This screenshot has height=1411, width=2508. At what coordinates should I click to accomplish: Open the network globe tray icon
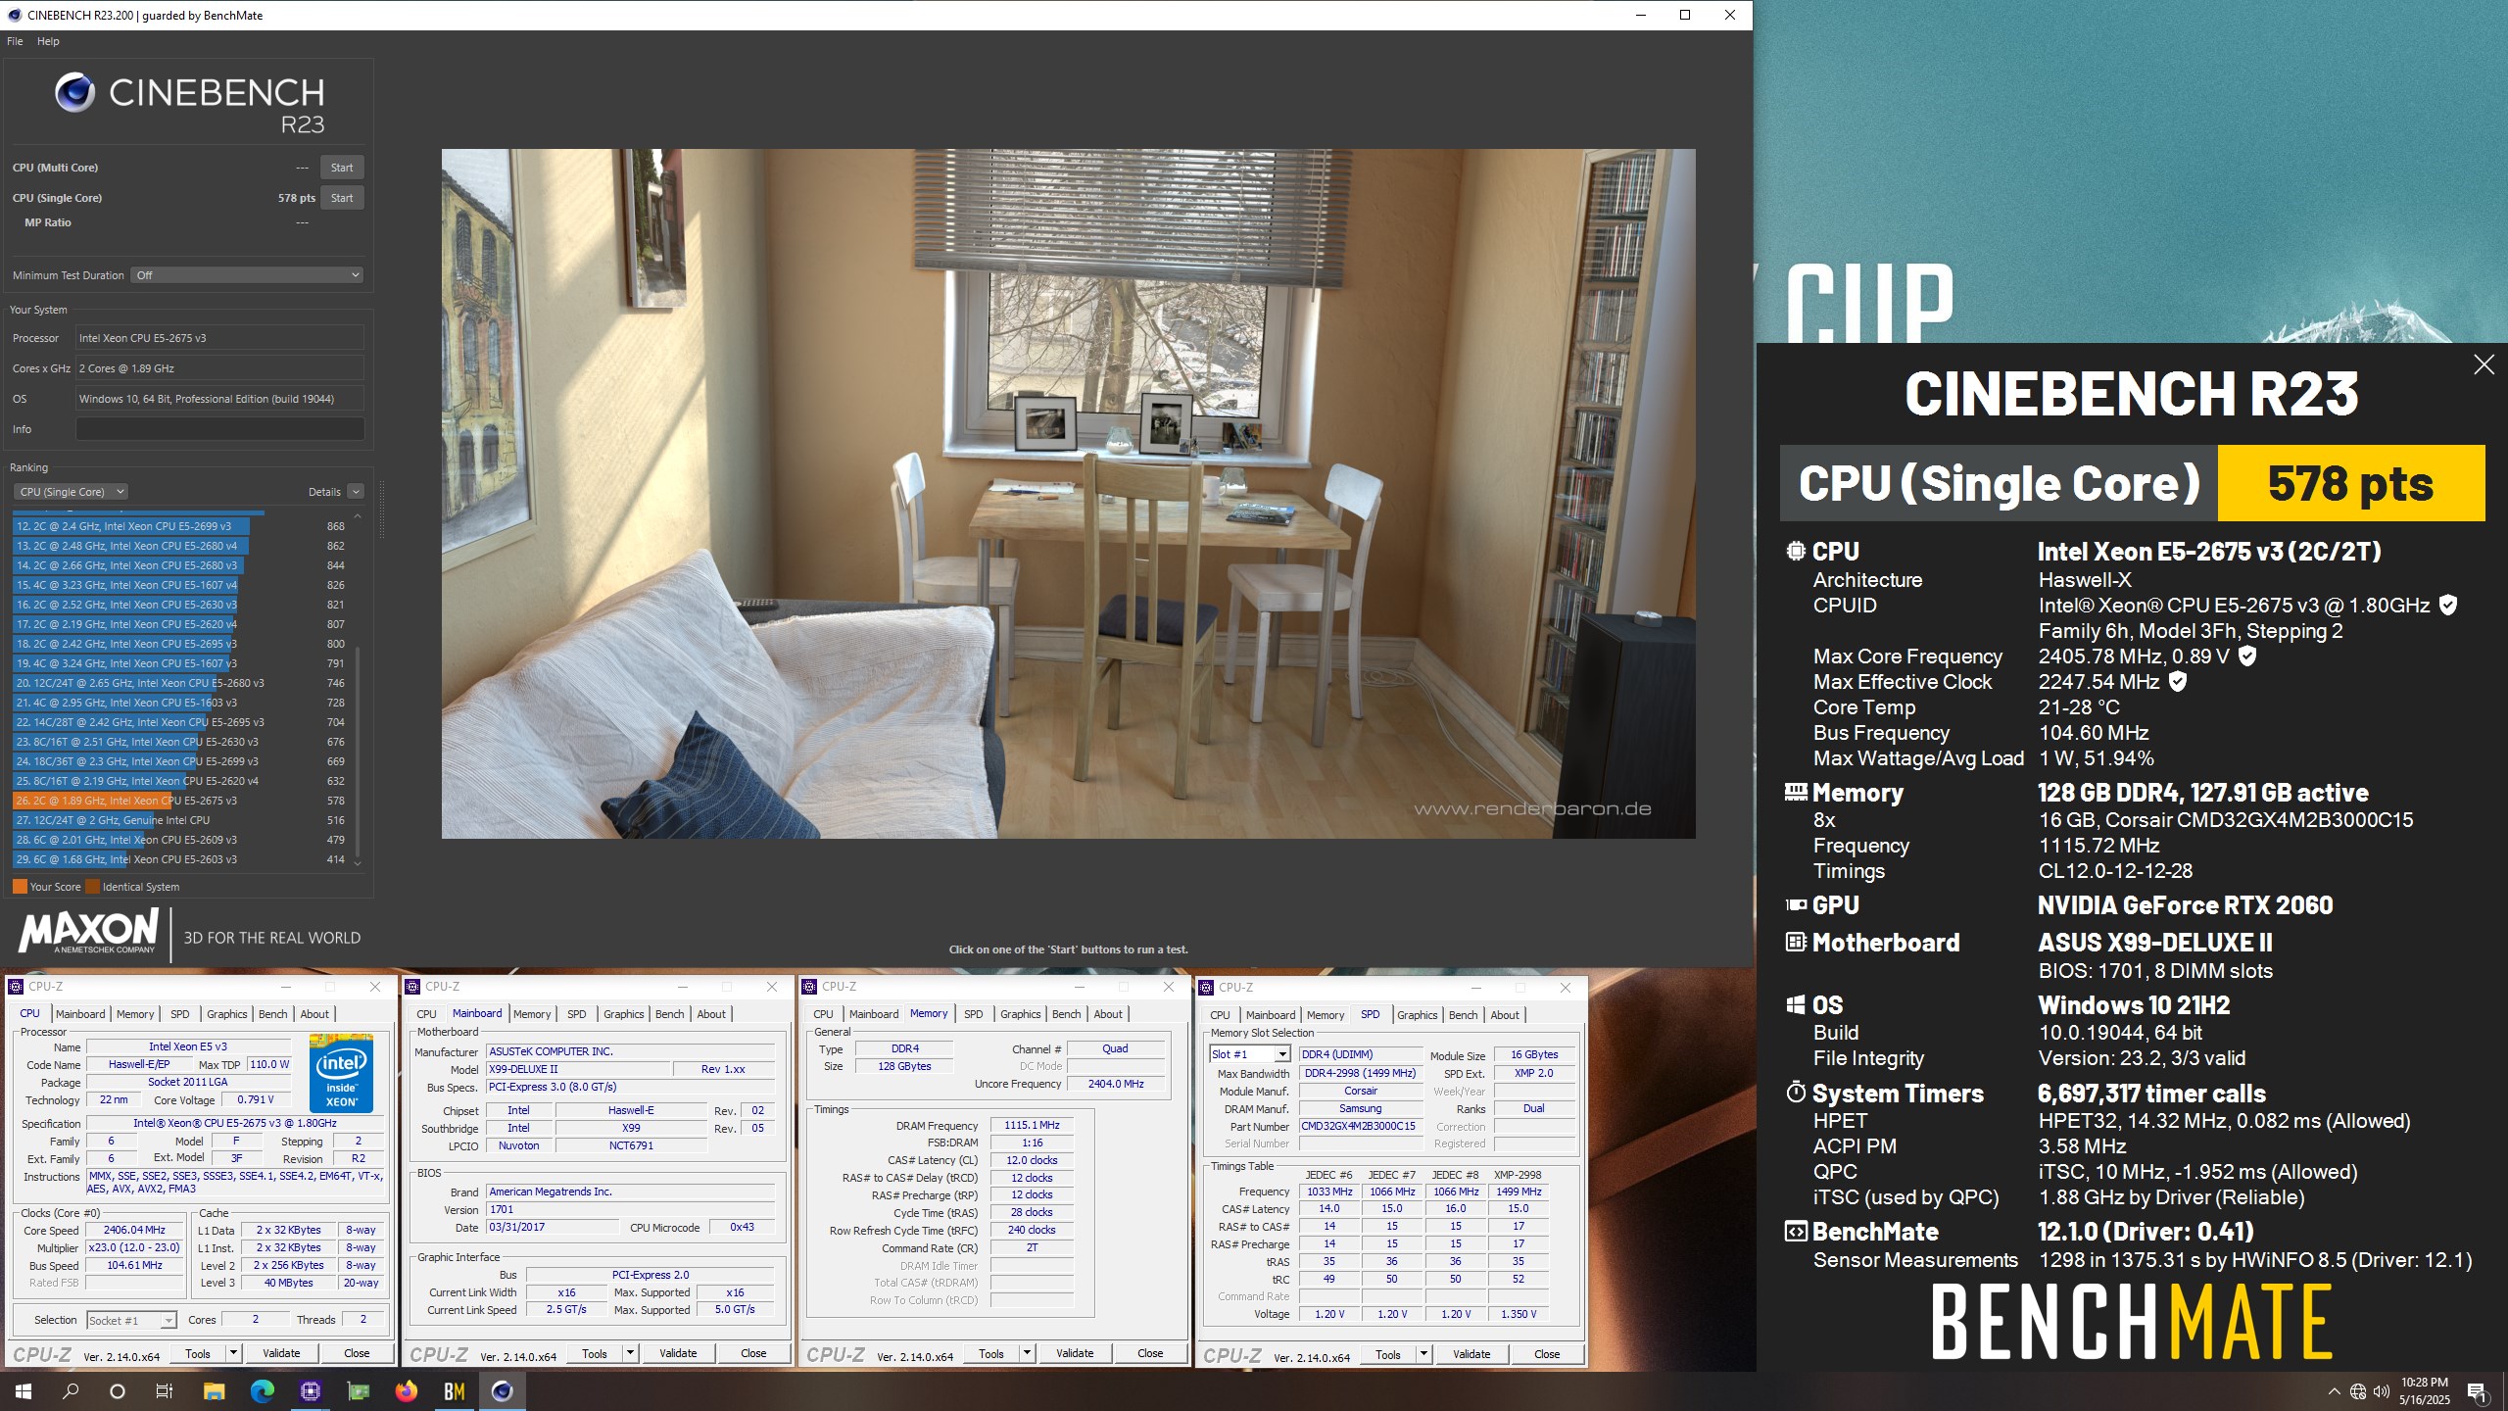click(2358, 1391)
